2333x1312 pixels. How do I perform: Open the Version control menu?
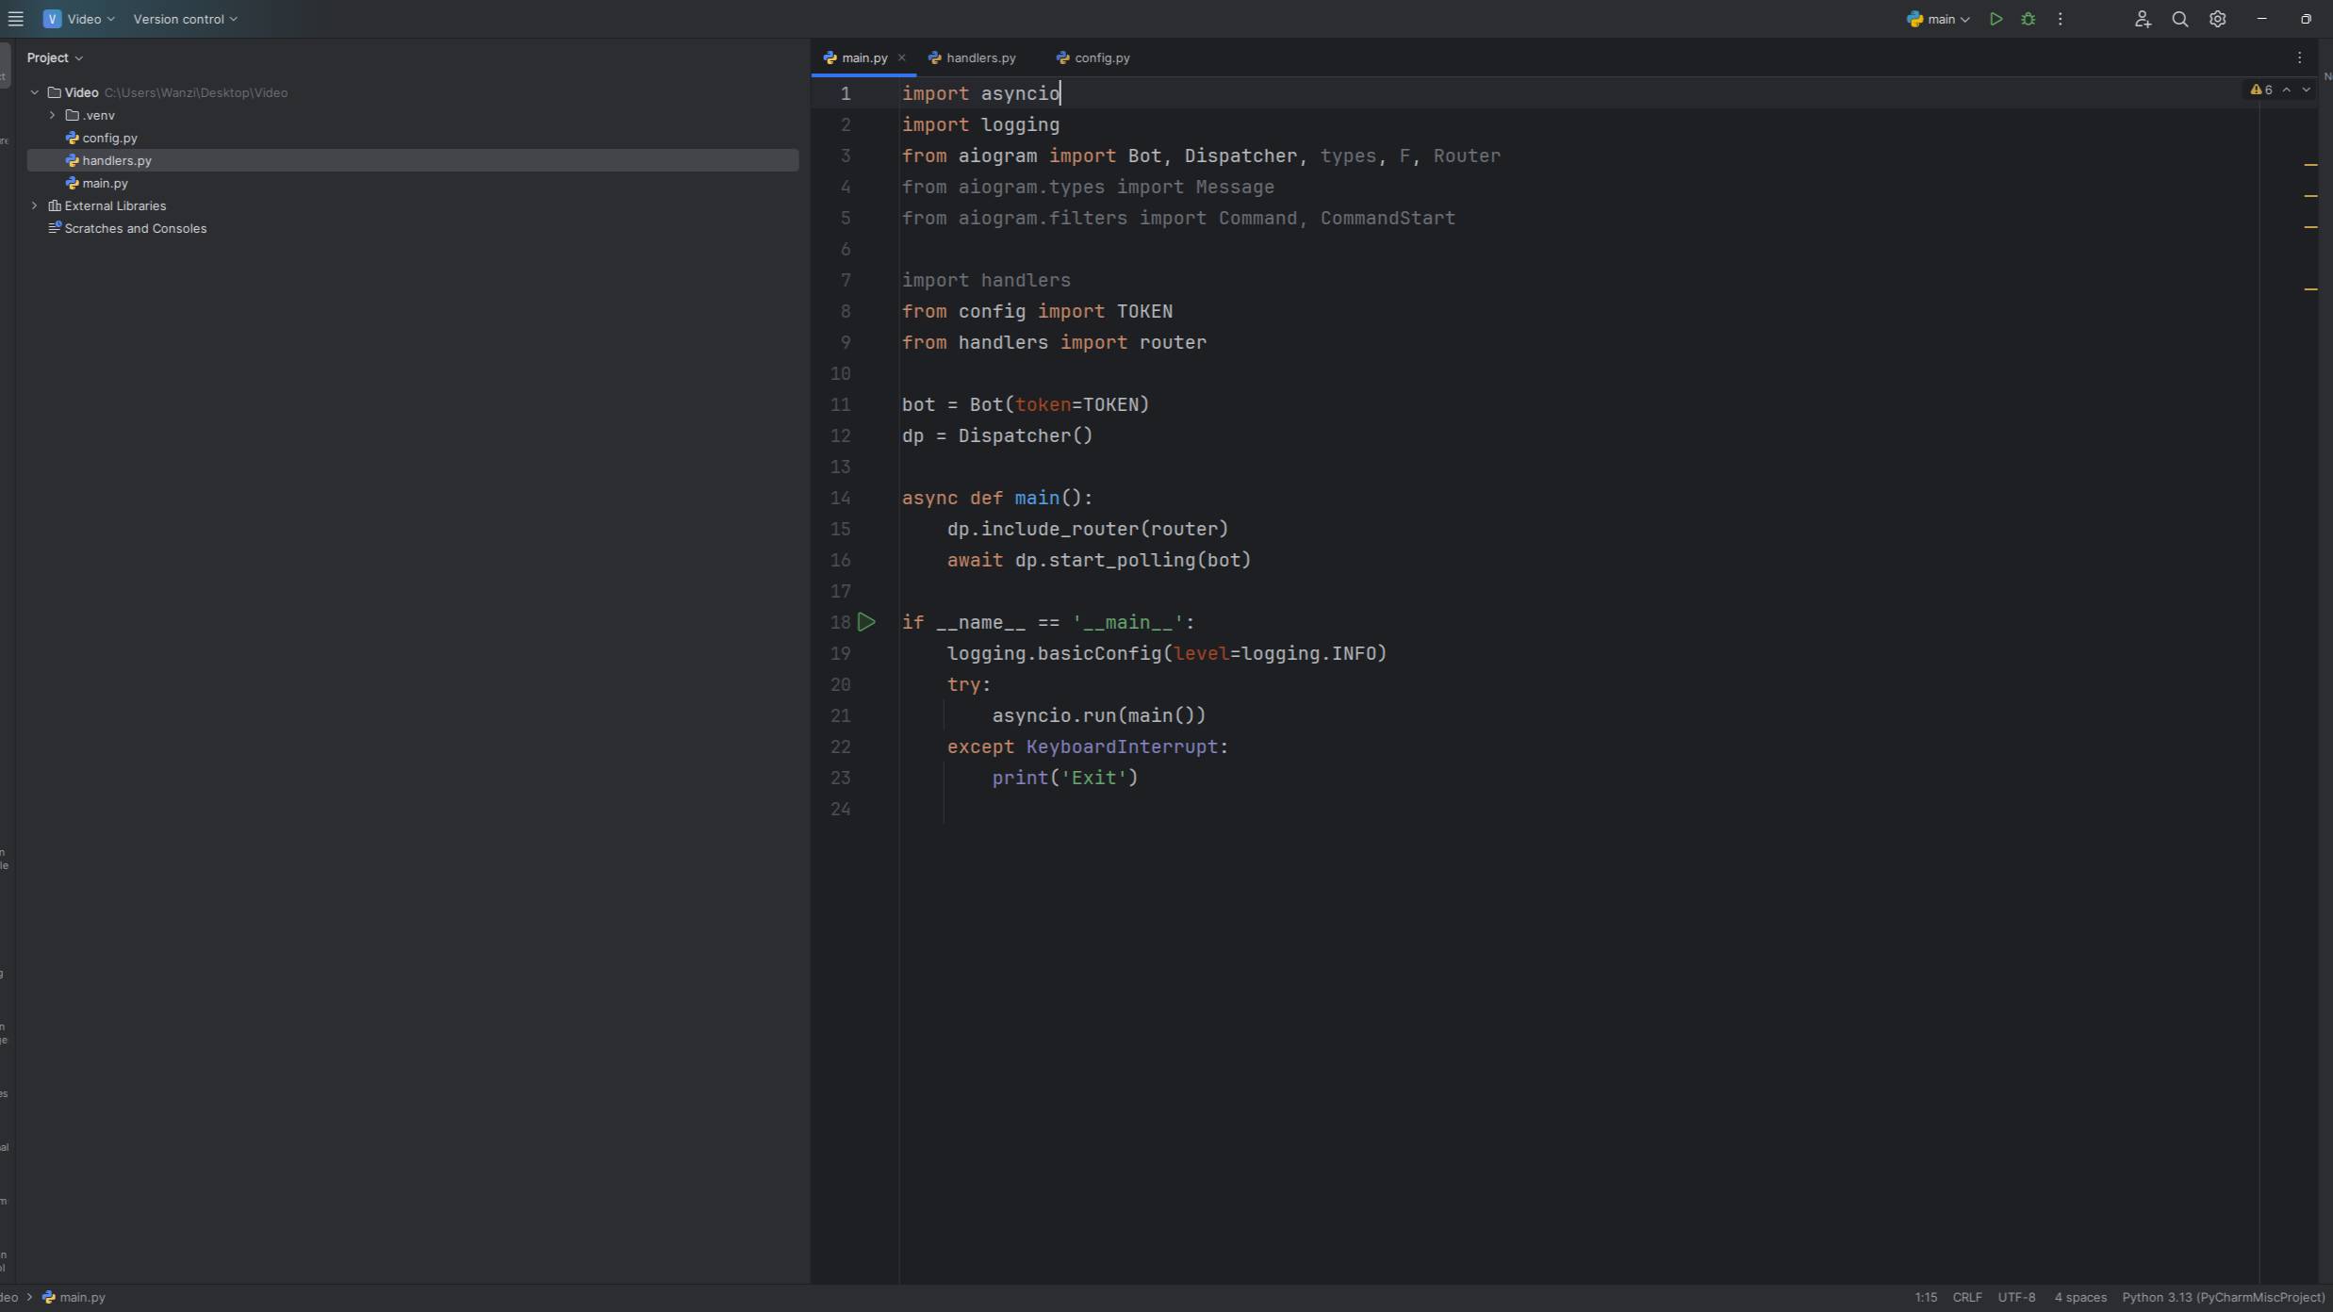[x=185, y=19]
